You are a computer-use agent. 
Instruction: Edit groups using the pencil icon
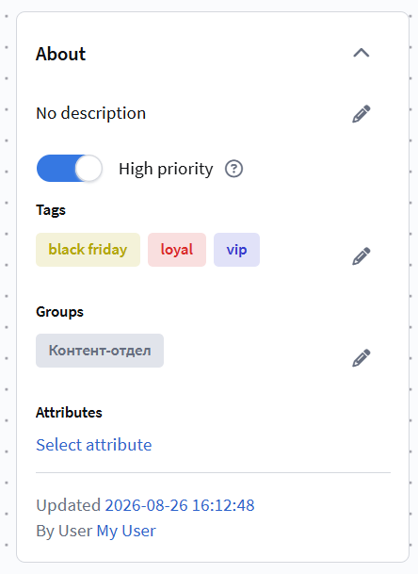pos(362,357)
